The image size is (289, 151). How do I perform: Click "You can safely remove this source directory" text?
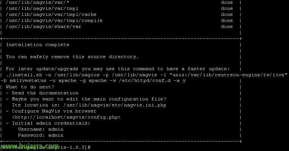pos(72,57)
